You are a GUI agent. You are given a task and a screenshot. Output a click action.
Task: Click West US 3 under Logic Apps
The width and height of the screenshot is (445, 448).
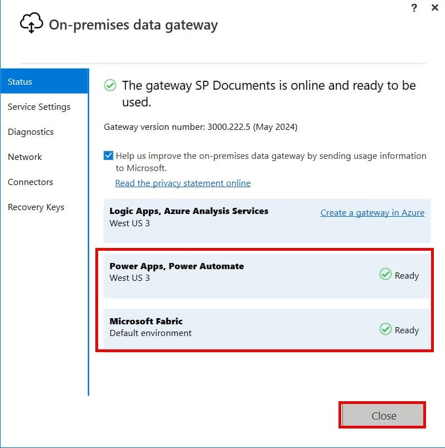point(129,223)
